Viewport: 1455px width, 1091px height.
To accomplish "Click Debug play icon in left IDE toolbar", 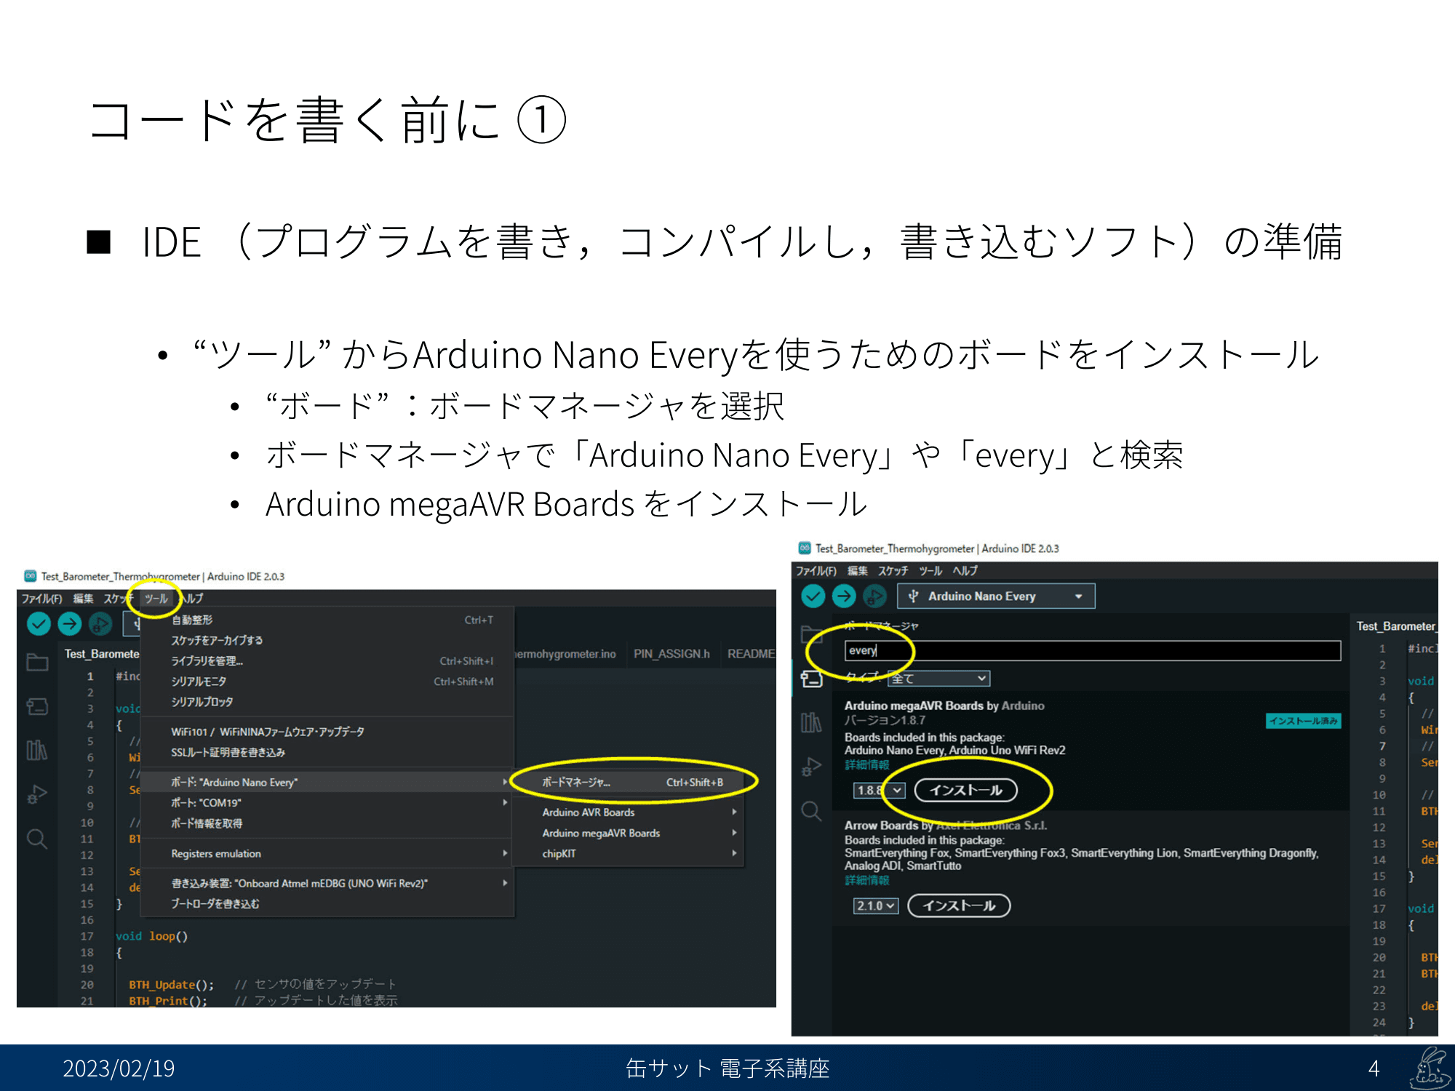I will (100, 623).
